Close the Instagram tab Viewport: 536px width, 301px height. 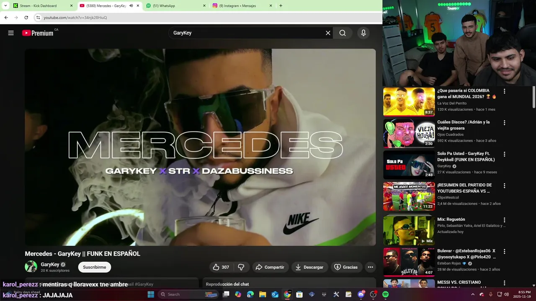pos(271,6)
